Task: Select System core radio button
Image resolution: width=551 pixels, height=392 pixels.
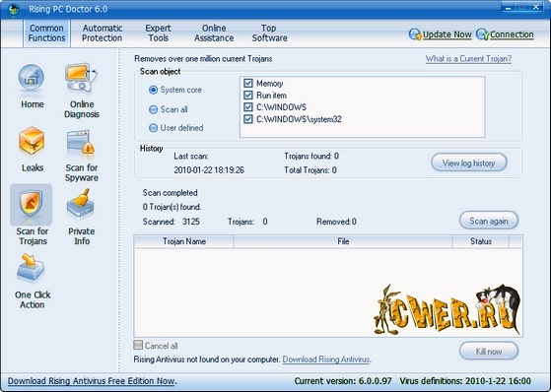Action: 153,90
